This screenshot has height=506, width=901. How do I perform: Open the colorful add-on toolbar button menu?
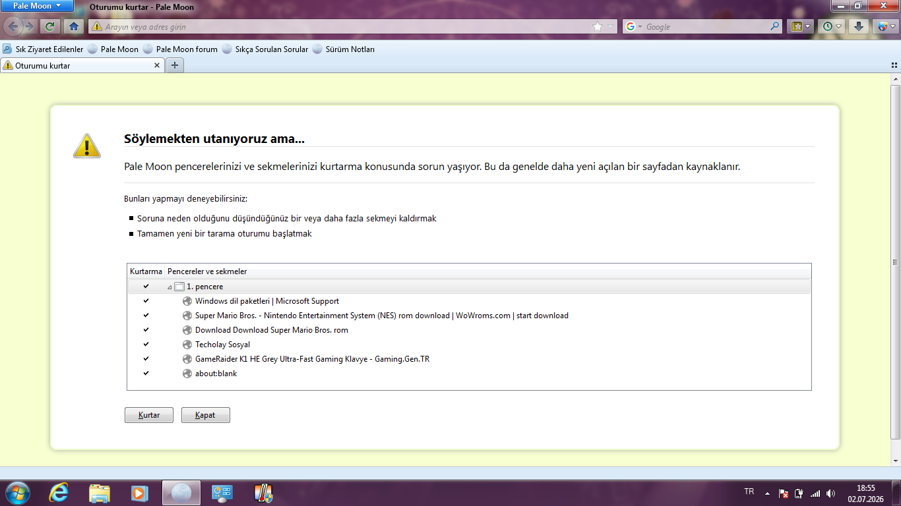pyautogui.click(x=885, y=26)
